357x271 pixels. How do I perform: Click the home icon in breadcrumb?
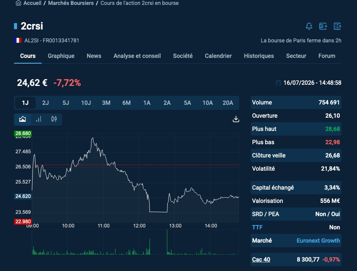pyautogui.click(x=18, y=3)
